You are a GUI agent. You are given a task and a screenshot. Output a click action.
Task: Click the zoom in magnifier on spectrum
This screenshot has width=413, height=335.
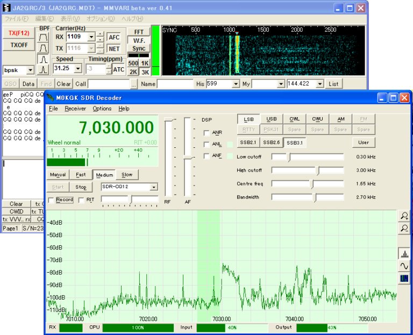tap(404, 216)
